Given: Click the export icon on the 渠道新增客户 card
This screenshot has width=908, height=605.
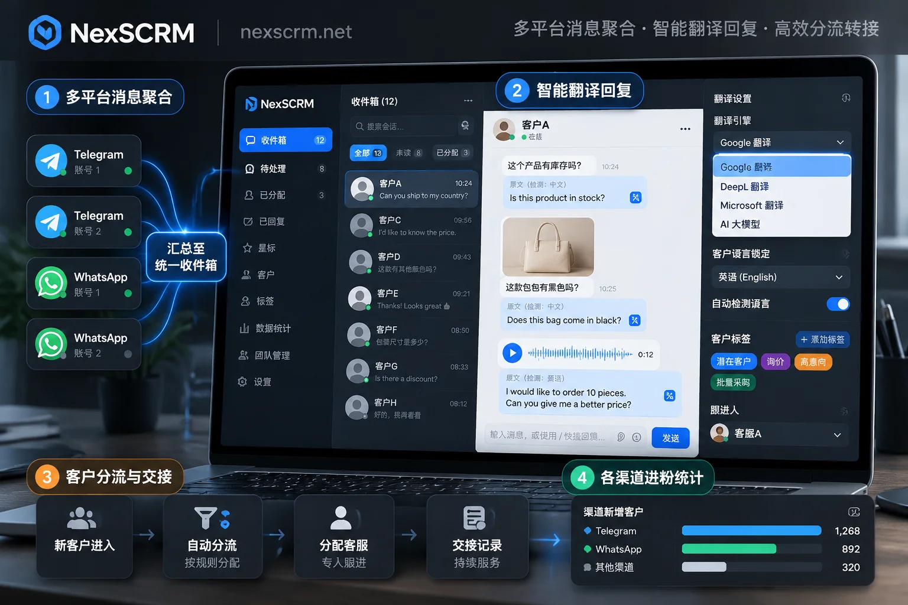Looking at the screenshot, I should 854,512.
